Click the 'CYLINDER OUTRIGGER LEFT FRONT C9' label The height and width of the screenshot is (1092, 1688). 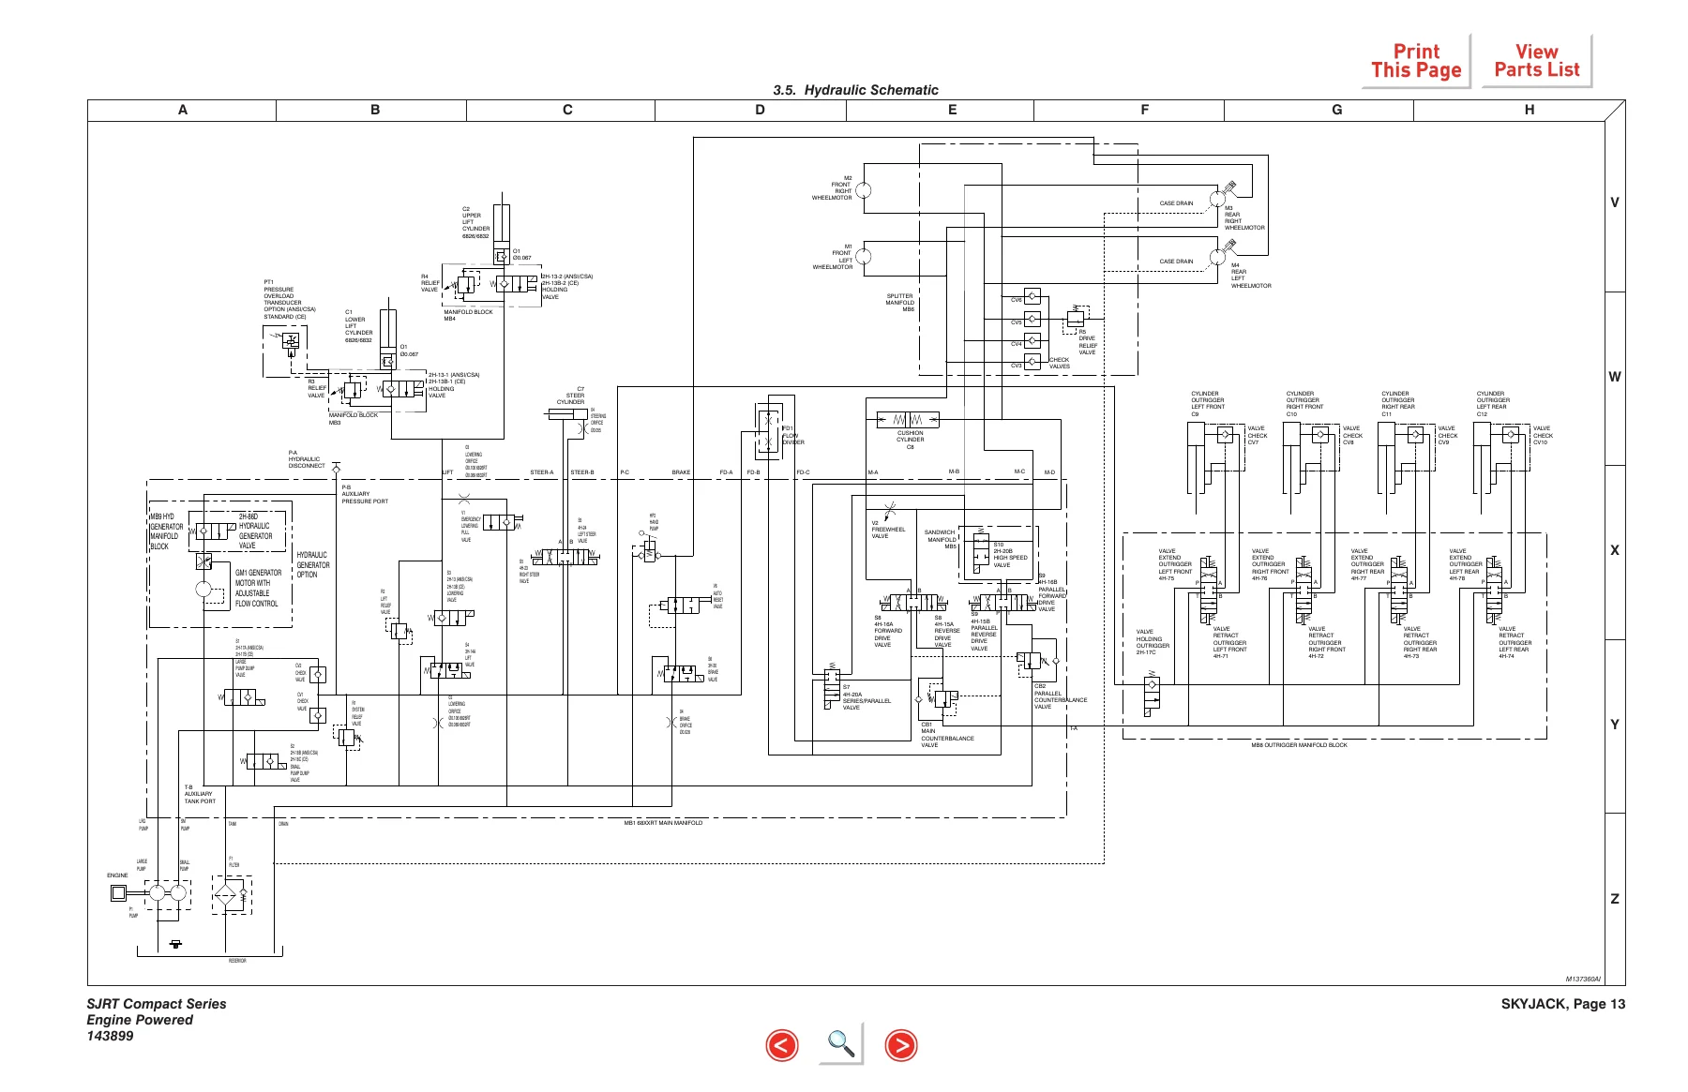(x=1207, y=404)
